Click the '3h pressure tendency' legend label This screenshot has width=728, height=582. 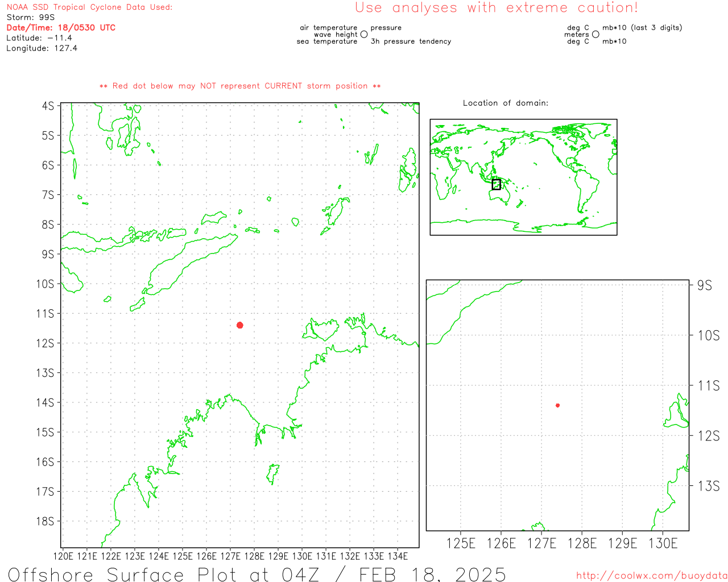tap(411, 41)
